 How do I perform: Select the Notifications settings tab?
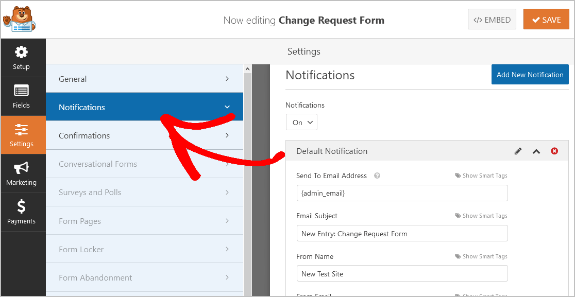[x=144, y=107]
